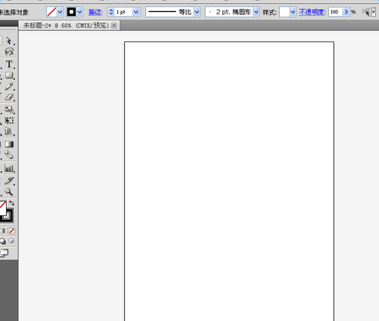Select the Direct Selection arrow tool
The image size is (379, 321).
(9, 41)
